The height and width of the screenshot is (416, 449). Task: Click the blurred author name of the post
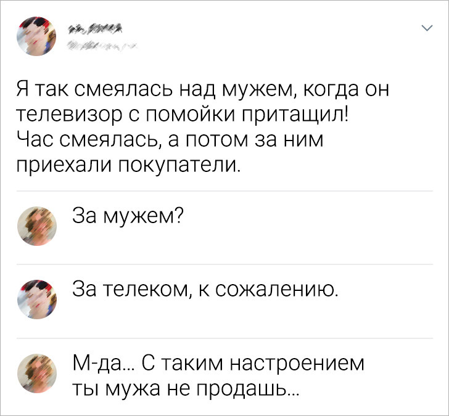pyautogui.click(x=94, y=27)
